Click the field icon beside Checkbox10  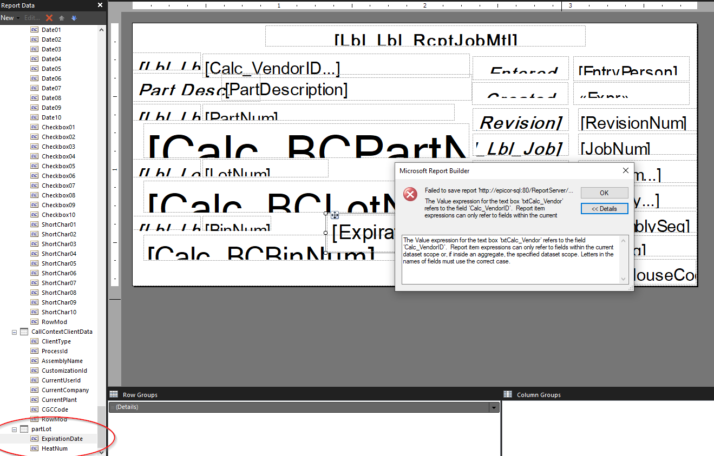(34, 215)
